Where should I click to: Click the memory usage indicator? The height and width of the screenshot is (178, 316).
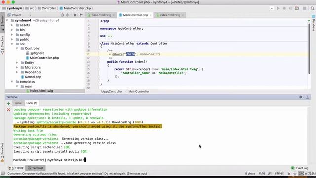pyautogui.click(x=307, y=174)
